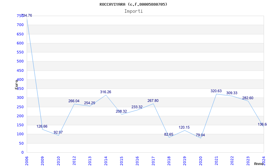The width and height of the screenshot is (267, 167).
Task: Click the y-axis tick label 550
Action: coord(20,52)
